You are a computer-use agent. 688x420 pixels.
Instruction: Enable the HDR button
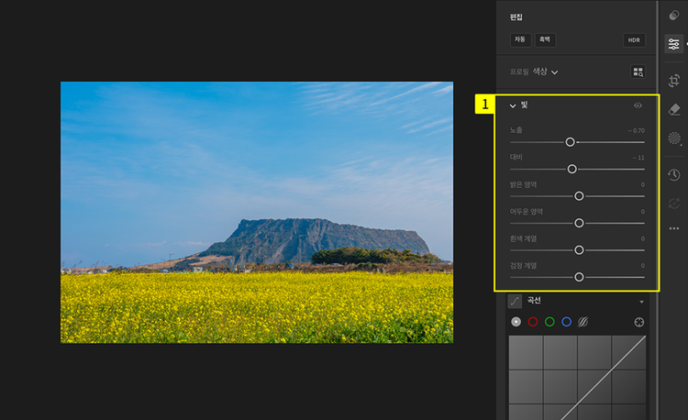[634, 40]
